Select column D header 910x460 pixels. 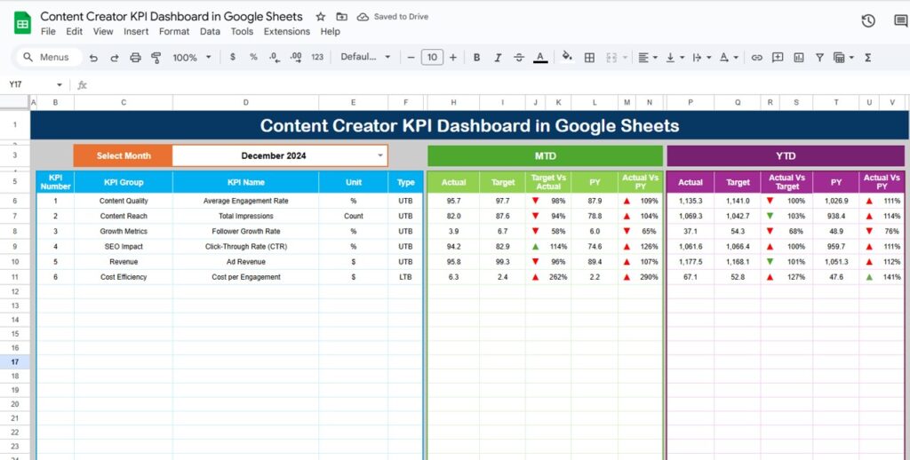(x=245, y=102)
